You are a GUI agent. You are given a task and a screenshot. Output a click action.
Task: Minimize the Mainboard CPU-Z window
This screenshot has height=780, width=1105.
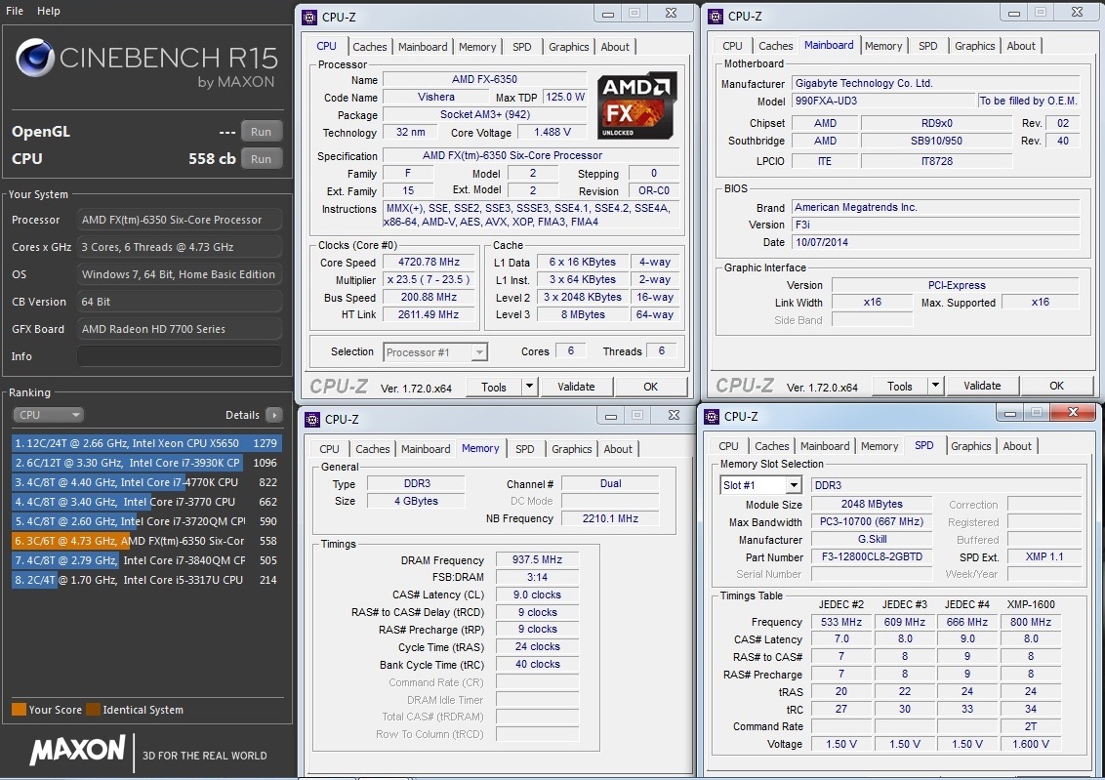1014,14
